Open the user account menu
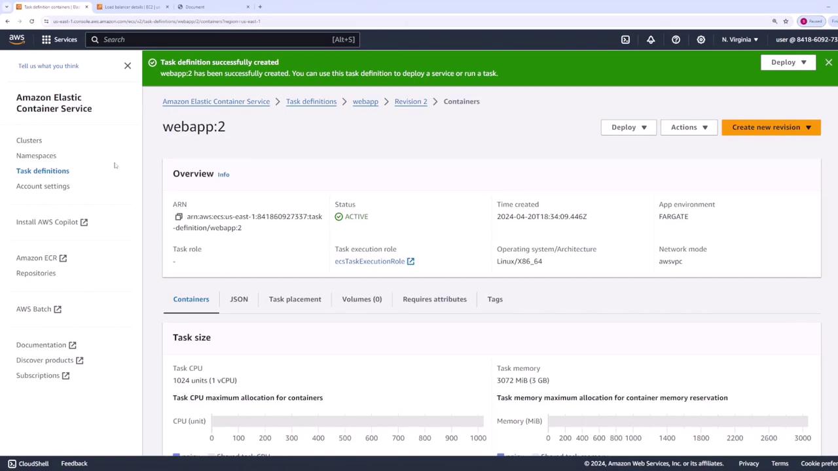Screen dimensions: 838x471 click(x=807, y=39)
